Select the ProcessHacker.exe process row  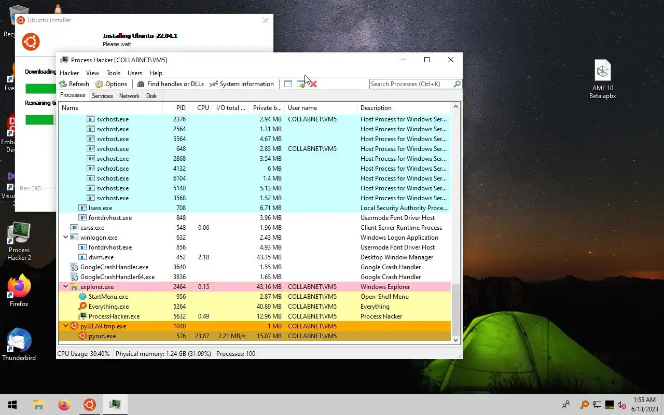[x=255, y=316]
